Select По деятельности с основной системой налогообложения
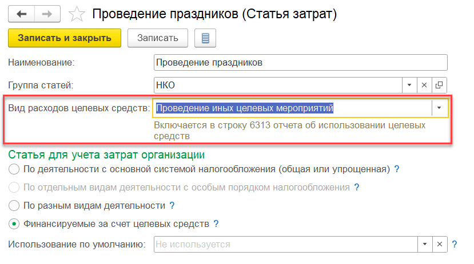Image resolution: width=474 pixels, height=264 pixels. (x=14, y=169)
